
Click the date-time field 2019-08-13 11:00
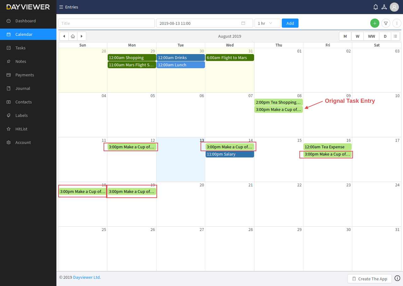click(x=205, y=23)
